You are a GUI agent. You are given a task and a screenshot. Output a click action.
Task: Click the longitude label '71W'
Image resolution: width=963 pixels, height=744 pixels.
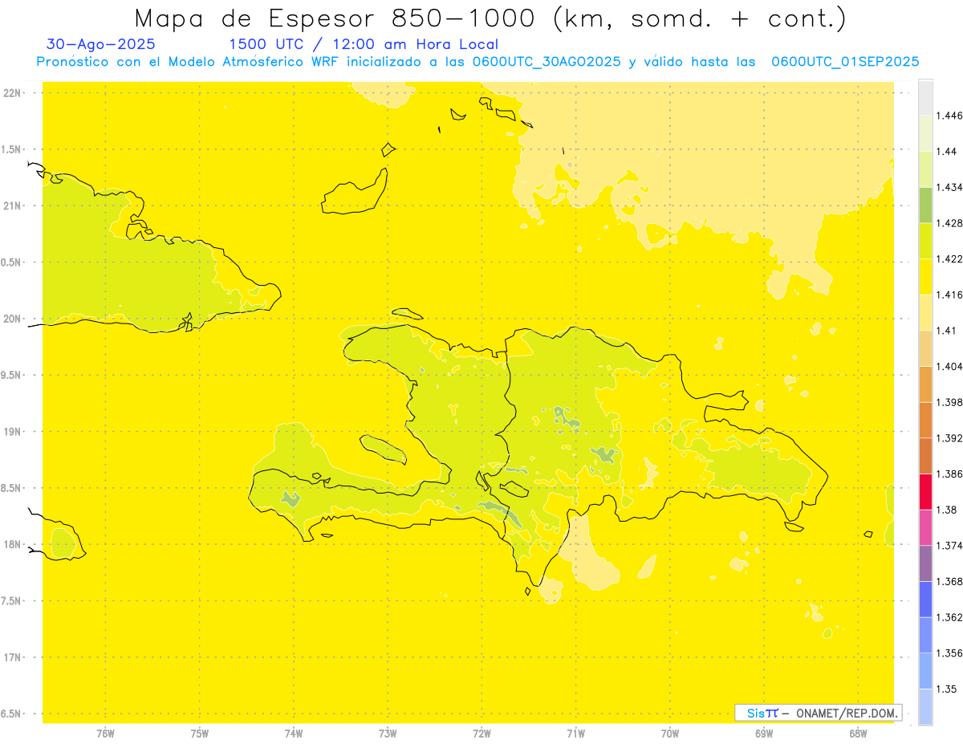click(x=575, y=733)
